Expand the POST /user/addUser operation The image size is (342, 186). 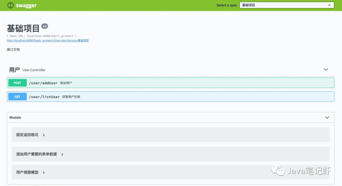coord(171,83)
